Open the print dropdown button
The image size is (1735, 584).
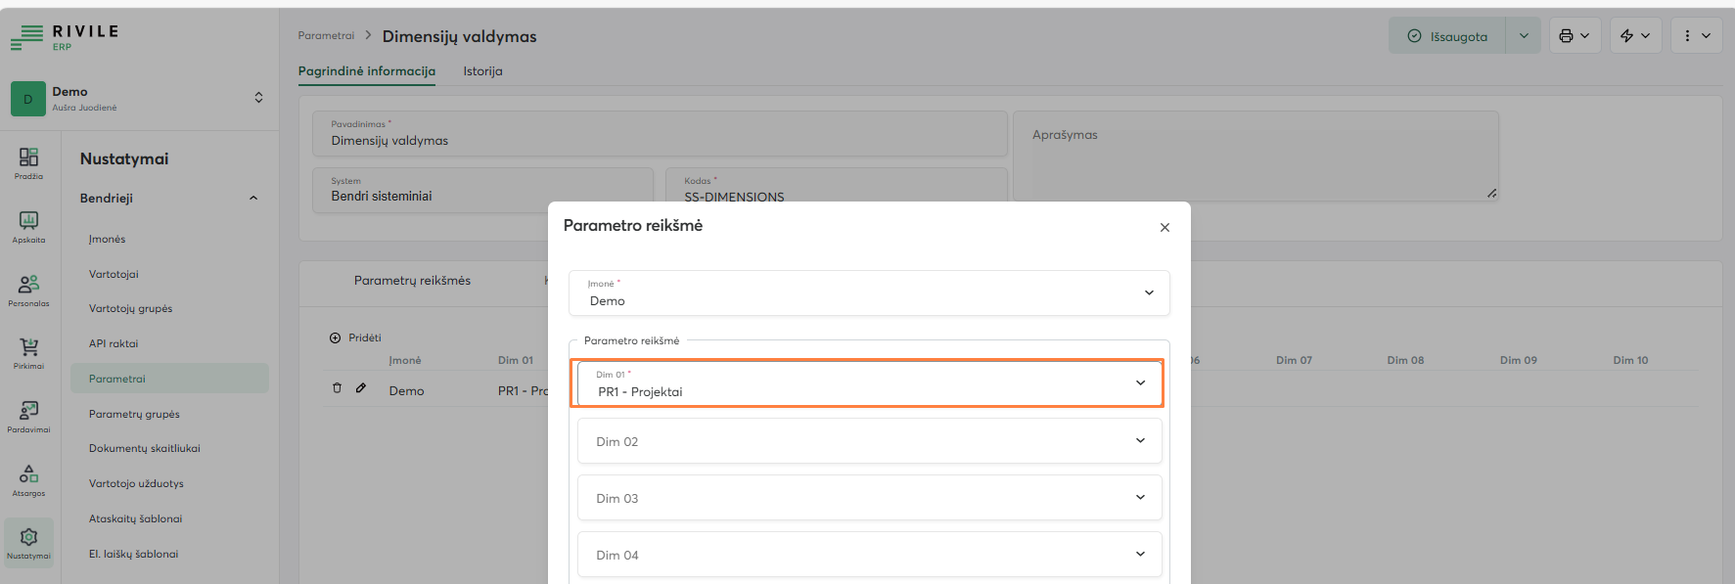pyautogui.click(x=1575, y=36)
